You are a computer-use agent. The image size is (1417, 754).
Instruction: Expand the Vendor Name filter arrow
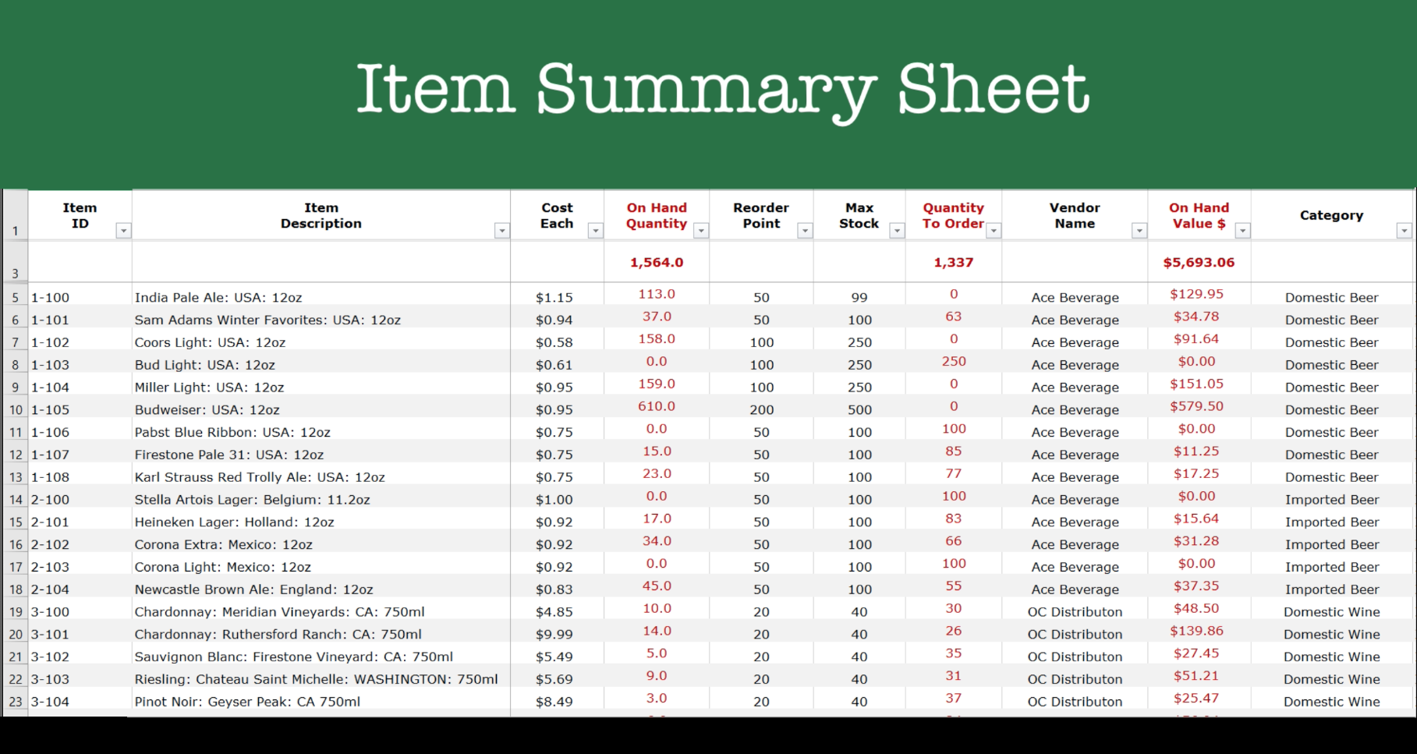1139,231
